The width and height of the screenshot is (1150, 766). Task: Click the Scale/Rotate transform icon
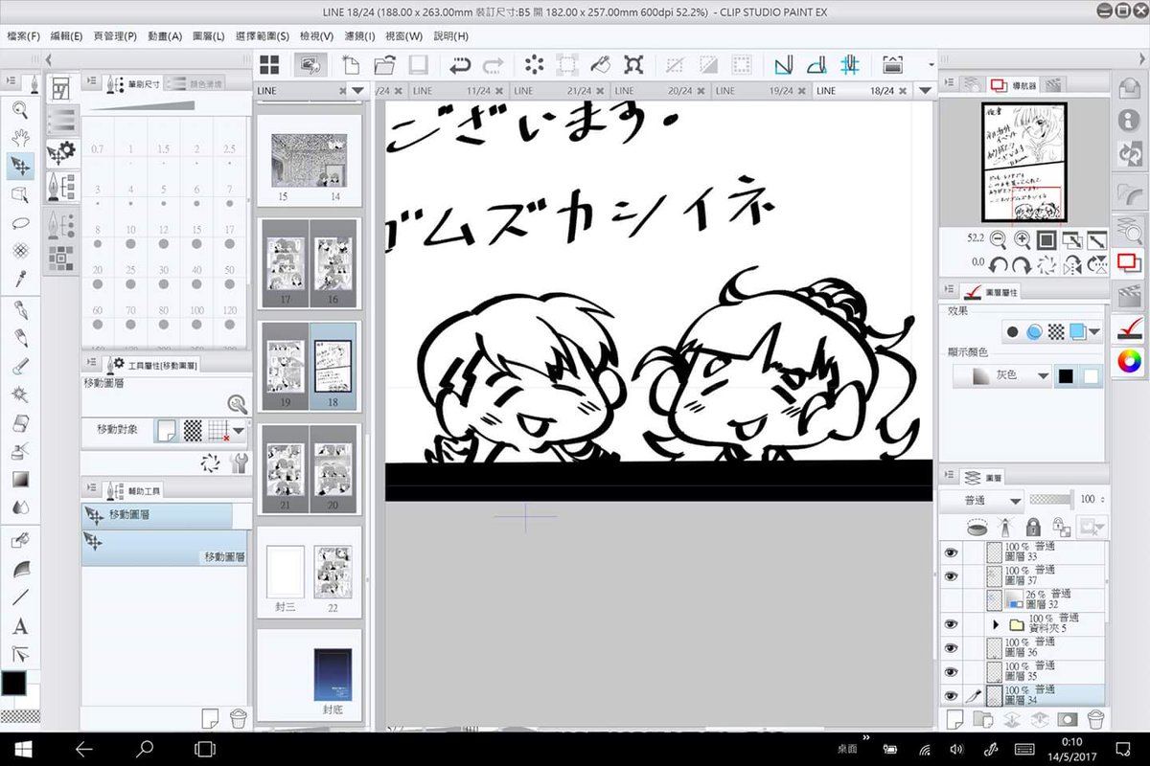click(x=633, y=65)
